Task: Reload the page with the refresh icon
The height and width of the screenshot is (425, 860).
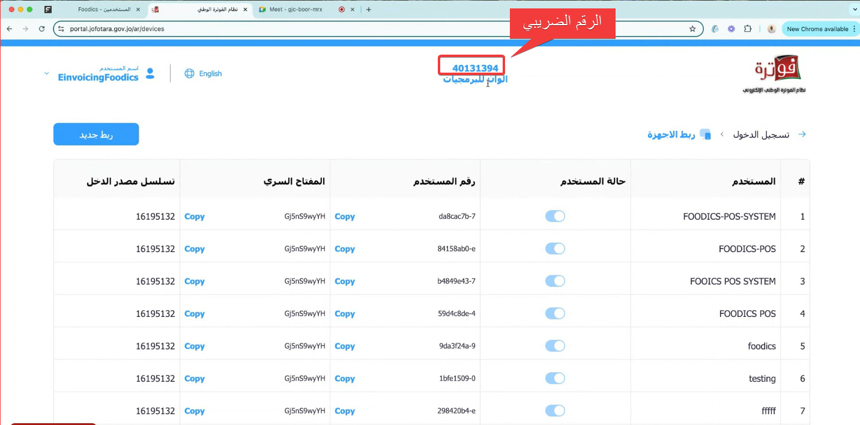Action: [x=41, y=29]
